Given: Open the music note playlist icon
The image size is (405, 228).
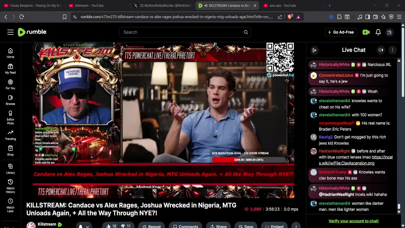Looking at the screenshot, I should click(x=360, y=17).
